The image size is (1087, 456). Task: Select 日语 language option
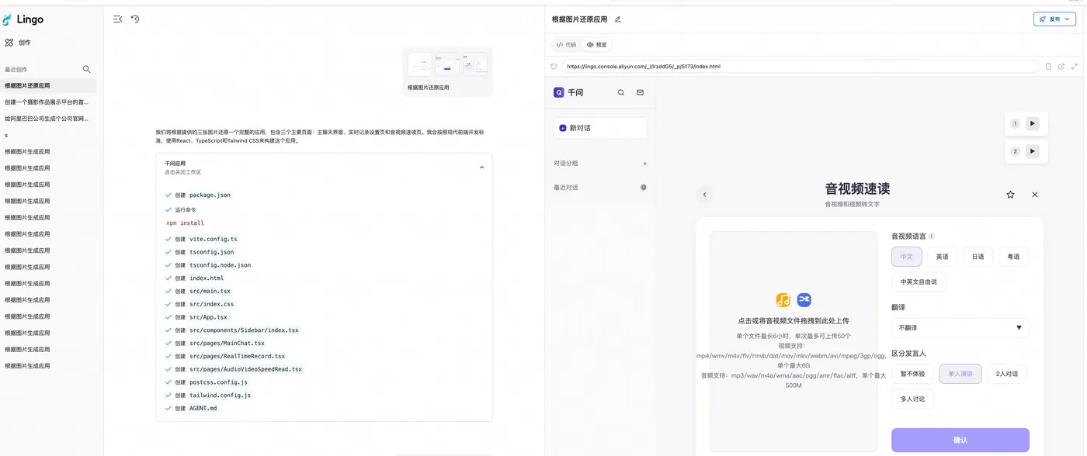pyautogui.click(x=978, y=257)
